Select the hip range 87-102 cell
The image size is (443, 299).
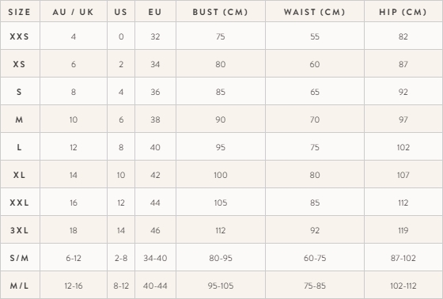(x=403, y=258)
